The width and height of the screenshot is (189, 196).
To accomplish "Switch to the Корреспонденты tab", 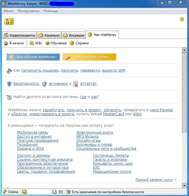I will point(19,35).
